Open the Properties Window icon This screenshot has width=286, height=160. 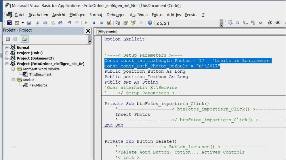(126, 23)
